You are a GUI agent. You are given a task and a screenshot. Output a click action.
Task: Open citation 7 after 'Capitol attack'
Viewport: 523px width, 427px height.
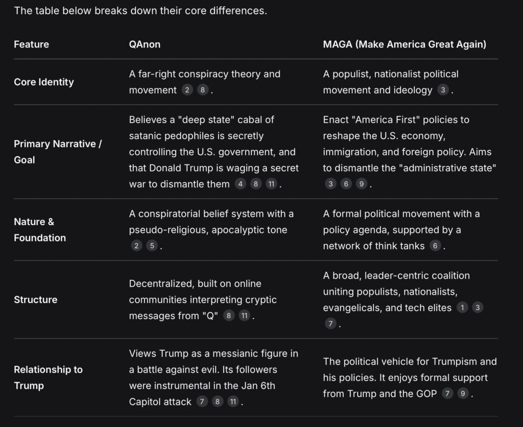(x=202, y=401)
